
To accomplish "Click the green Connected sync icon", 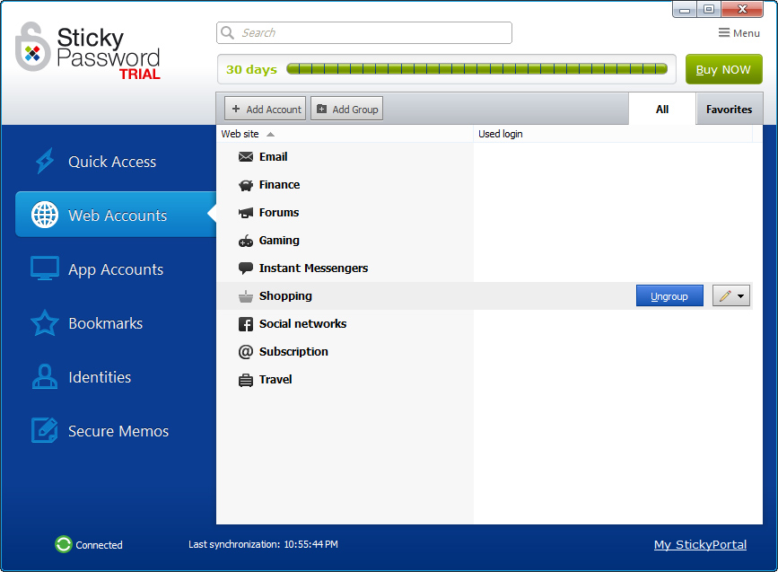I will 64,544.
